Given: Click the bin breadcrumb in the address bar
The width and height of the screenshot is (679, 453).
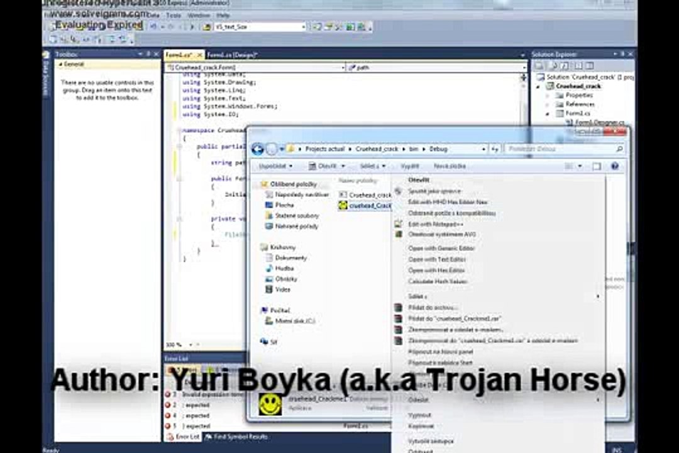Looking at the screenshot, I should (414, 149).
